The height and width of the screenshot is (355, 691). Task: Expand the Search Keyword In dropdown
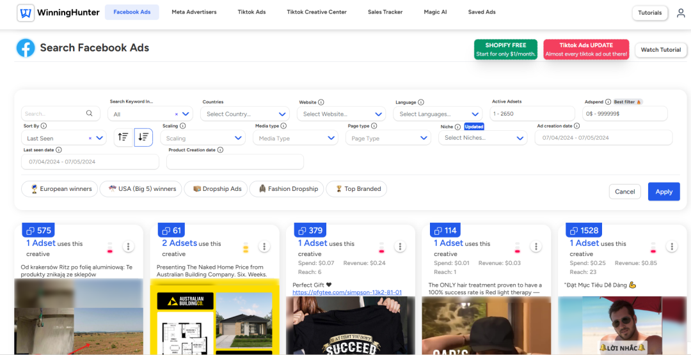[186, 114]
